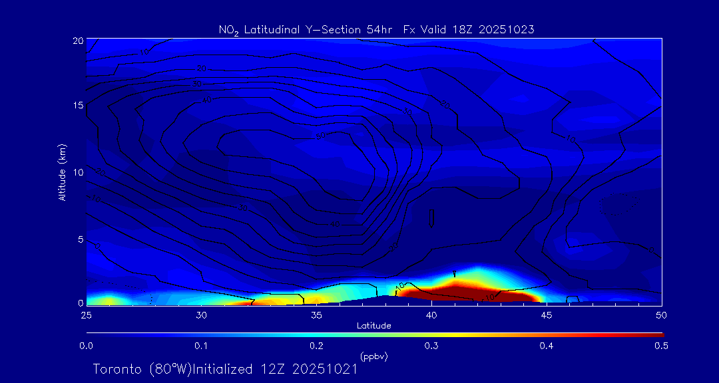Click the altitude 10 tick label
The width and height of the screenshot is (719, 383).
[78, 172]
